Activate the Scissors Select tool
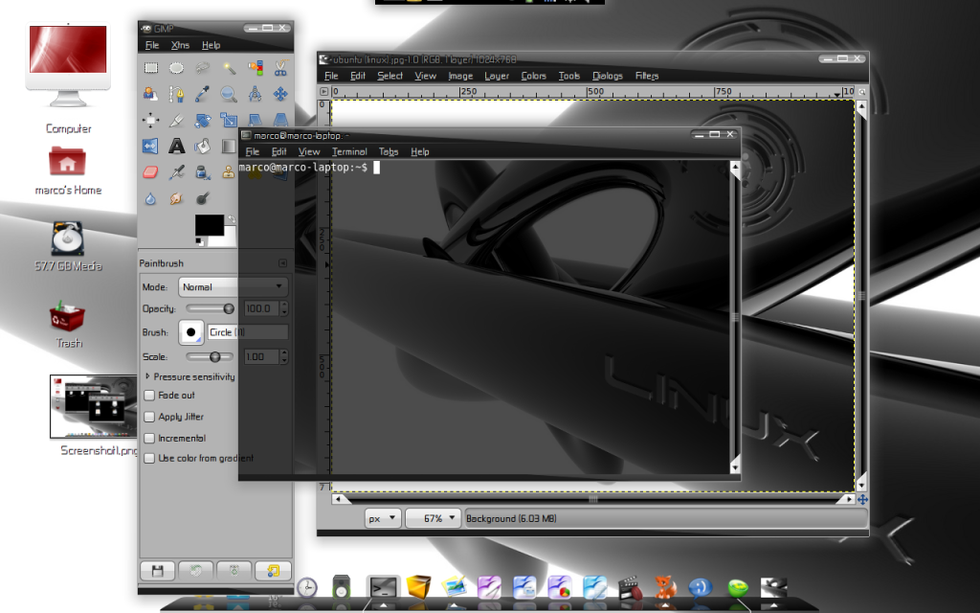This screenshot has width=980, height=613. (x=280, y=68)
